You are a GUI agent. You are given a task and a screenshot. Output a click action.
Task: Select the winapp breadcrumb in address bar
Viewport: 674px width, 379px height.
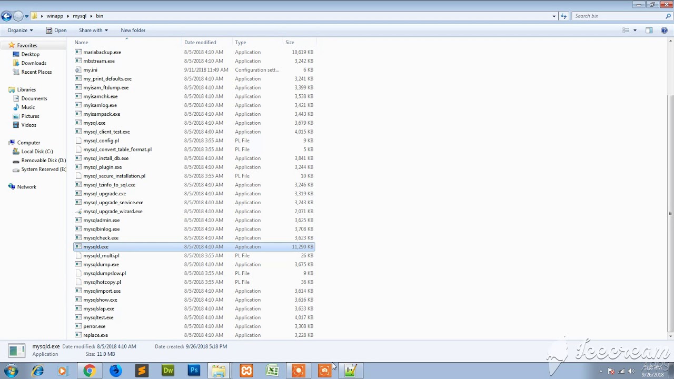(x=55, y=16)
